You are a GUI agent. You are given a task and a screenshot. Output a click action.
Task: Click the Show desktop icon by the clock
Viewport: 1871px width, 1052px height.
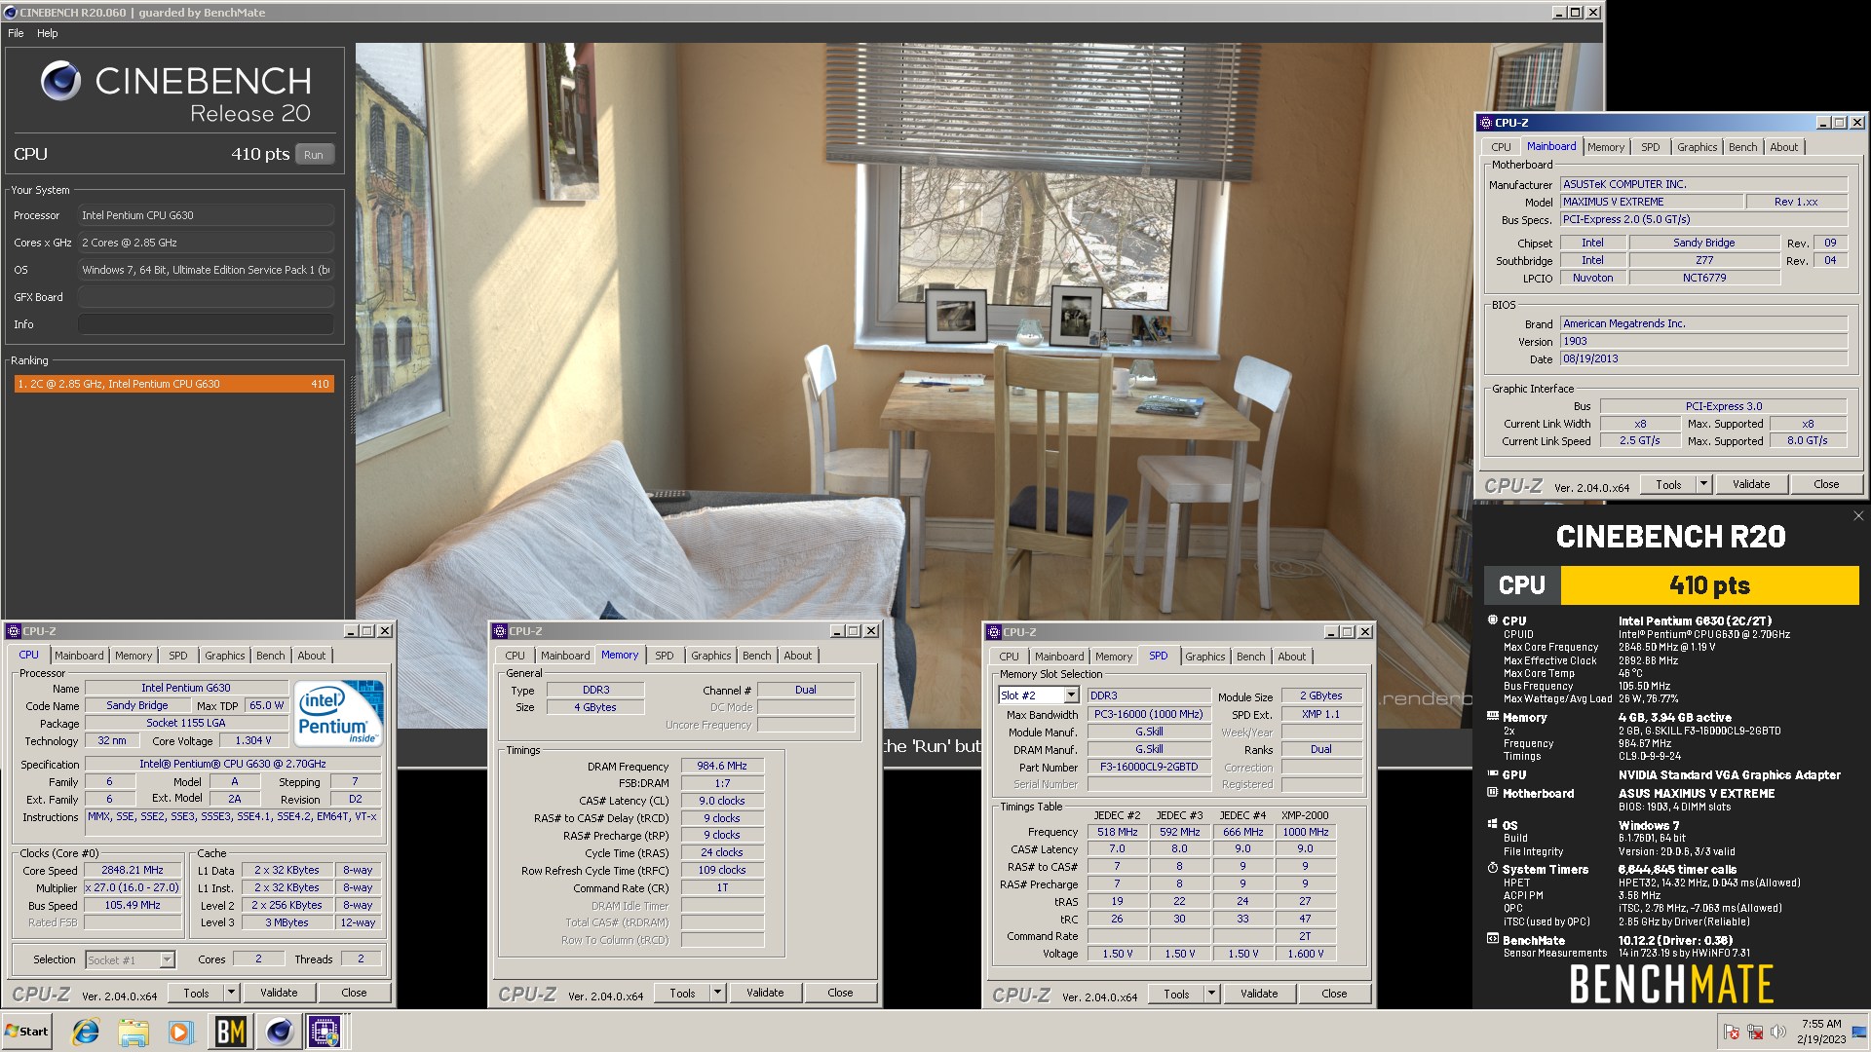[1859, 1032]
